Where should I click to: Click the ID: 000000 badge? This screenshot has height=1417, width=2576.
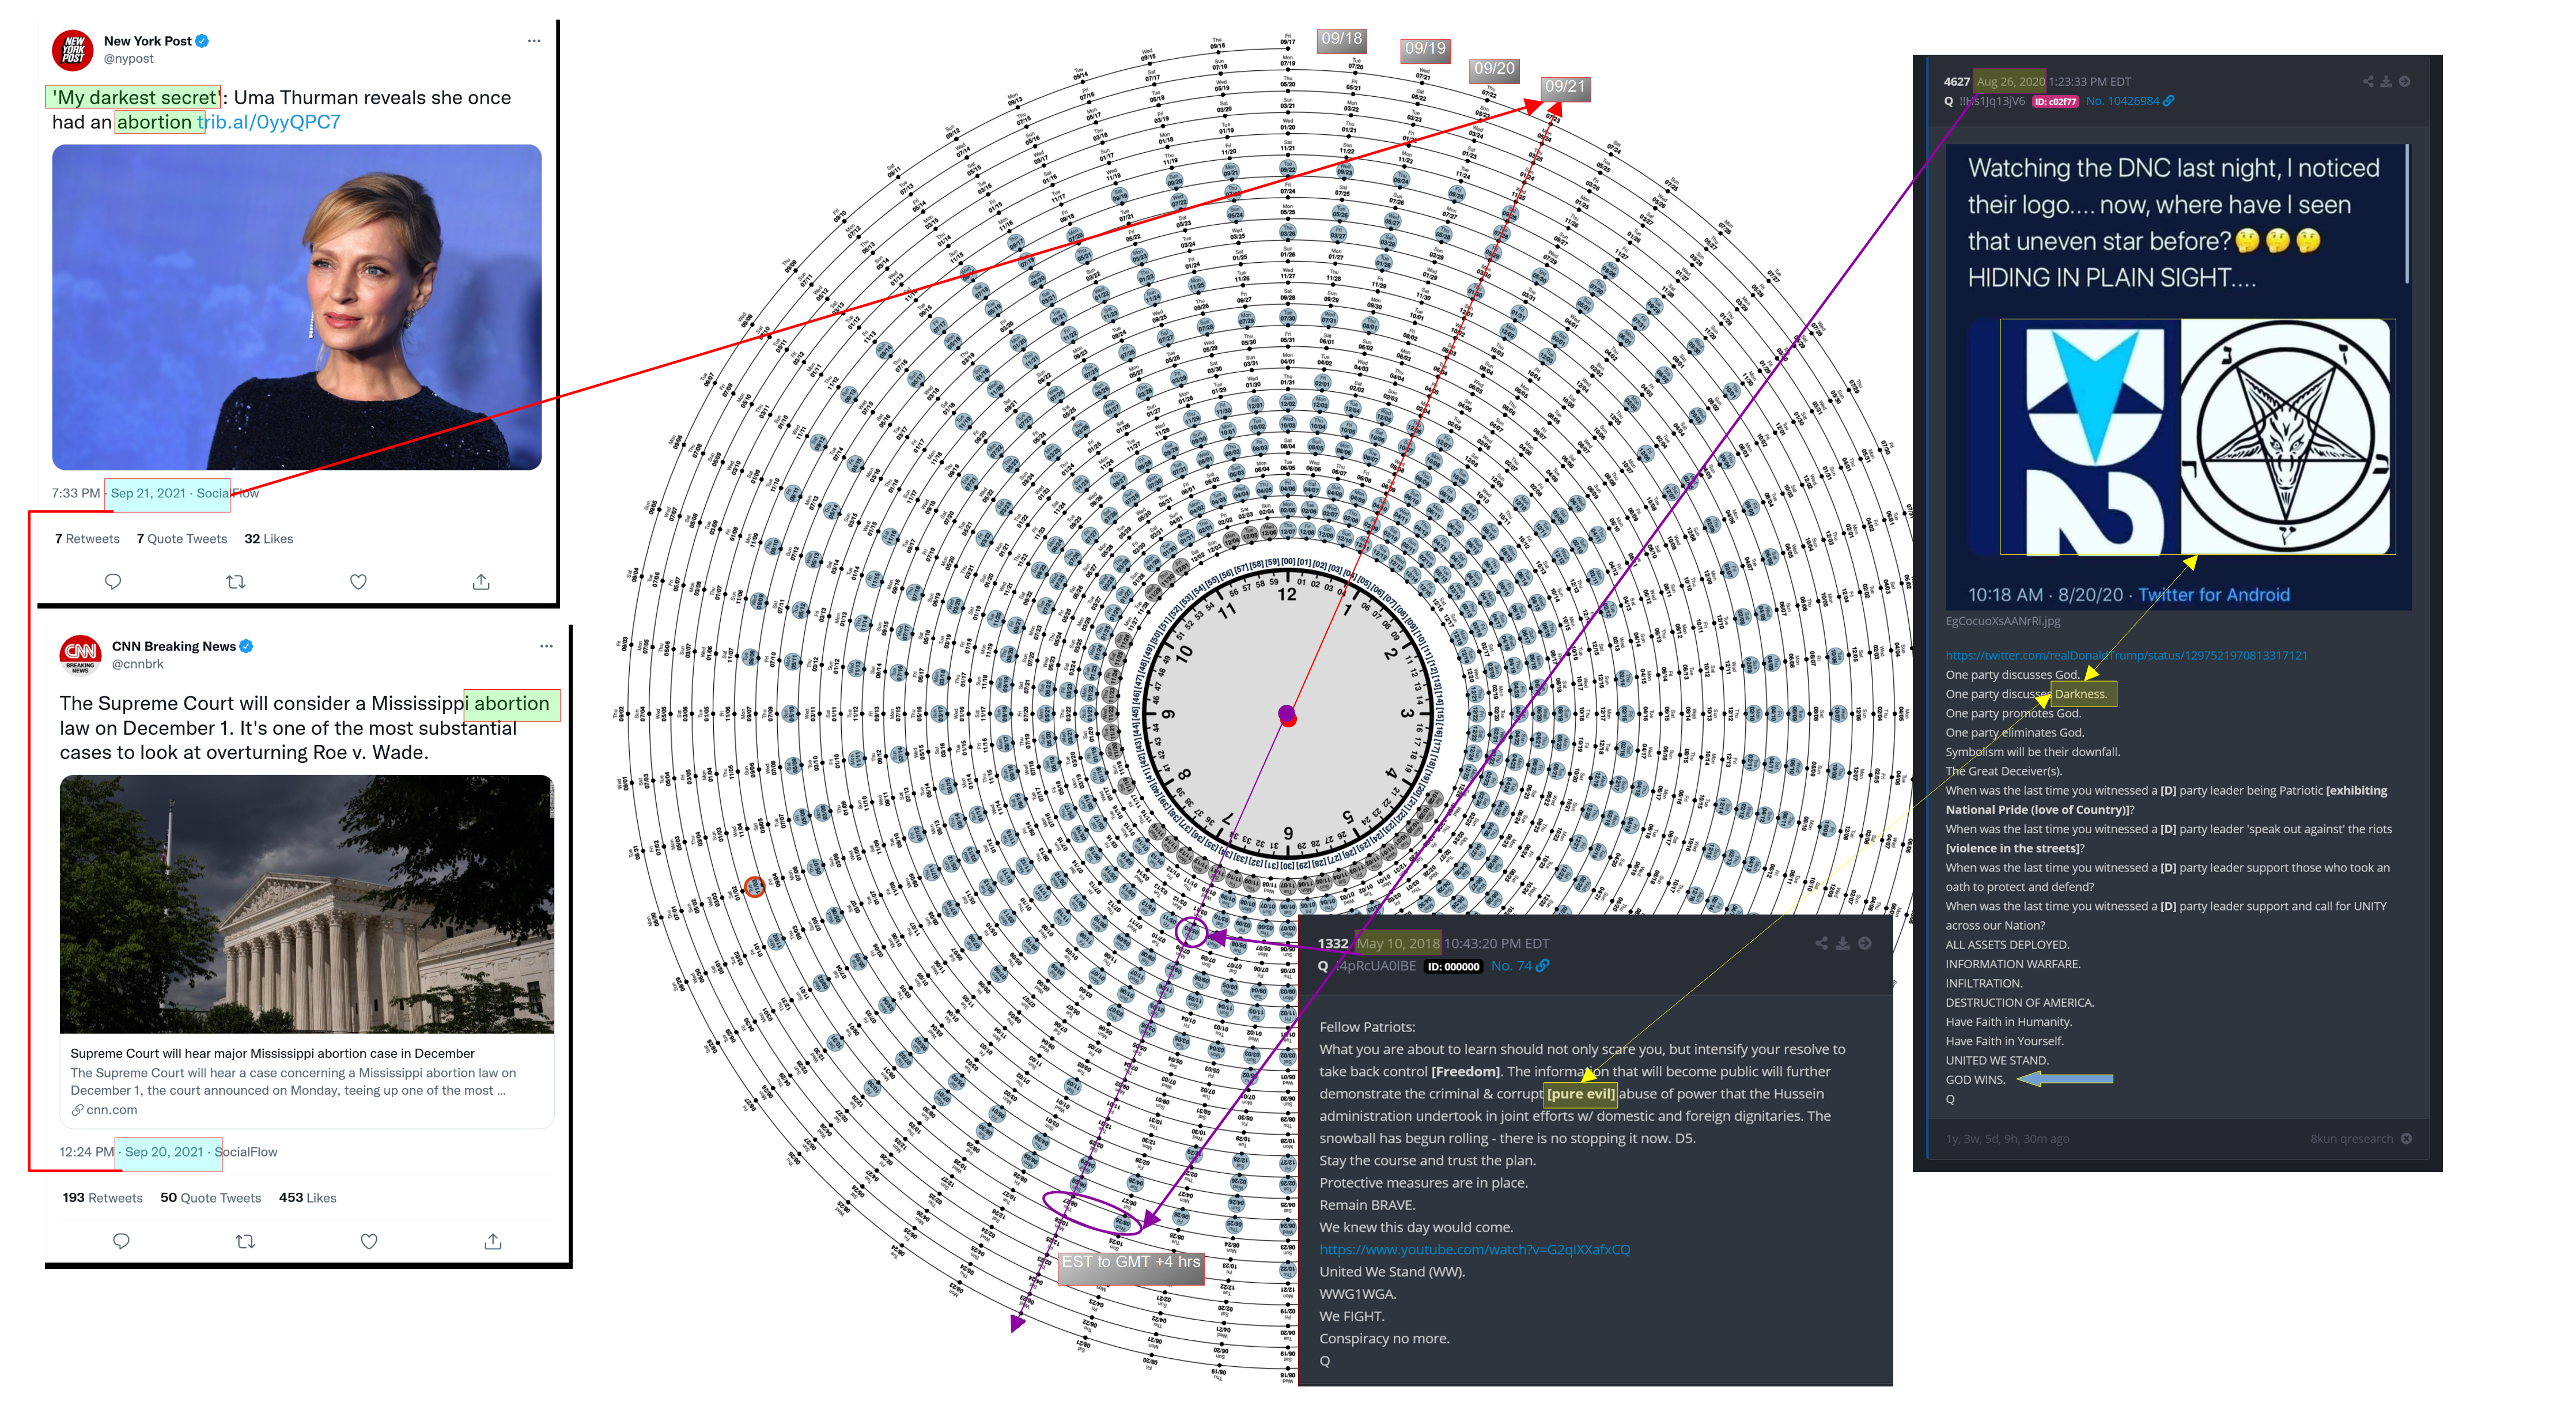(1453, 967)
